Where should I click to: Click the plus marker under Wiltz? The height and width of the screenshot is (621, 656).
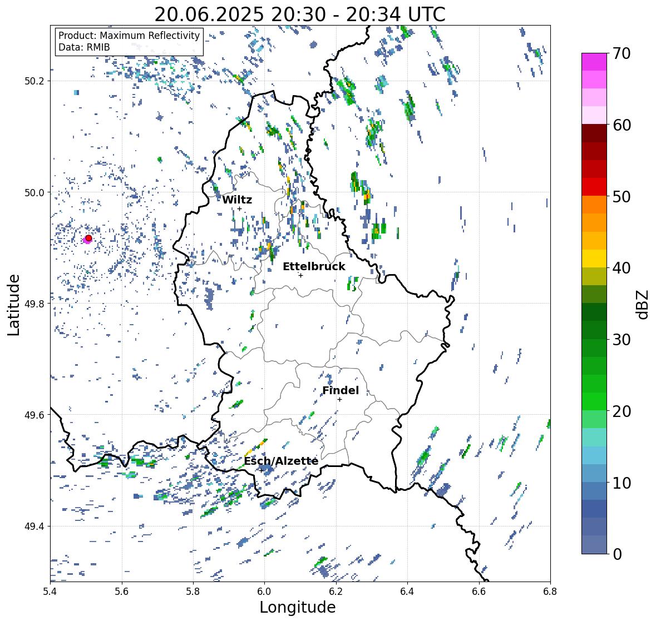point(239,208)
